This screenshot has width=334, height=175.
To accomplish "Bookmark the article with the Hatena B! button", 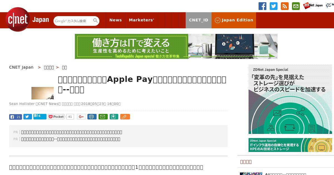I will pos(40,116).
